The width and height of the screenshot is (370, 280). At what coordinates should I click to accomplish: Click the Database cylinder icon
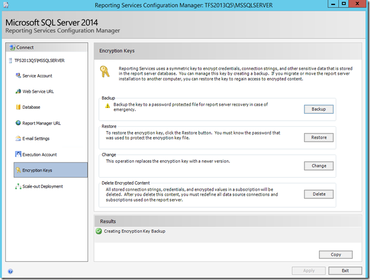pos(18,107)
